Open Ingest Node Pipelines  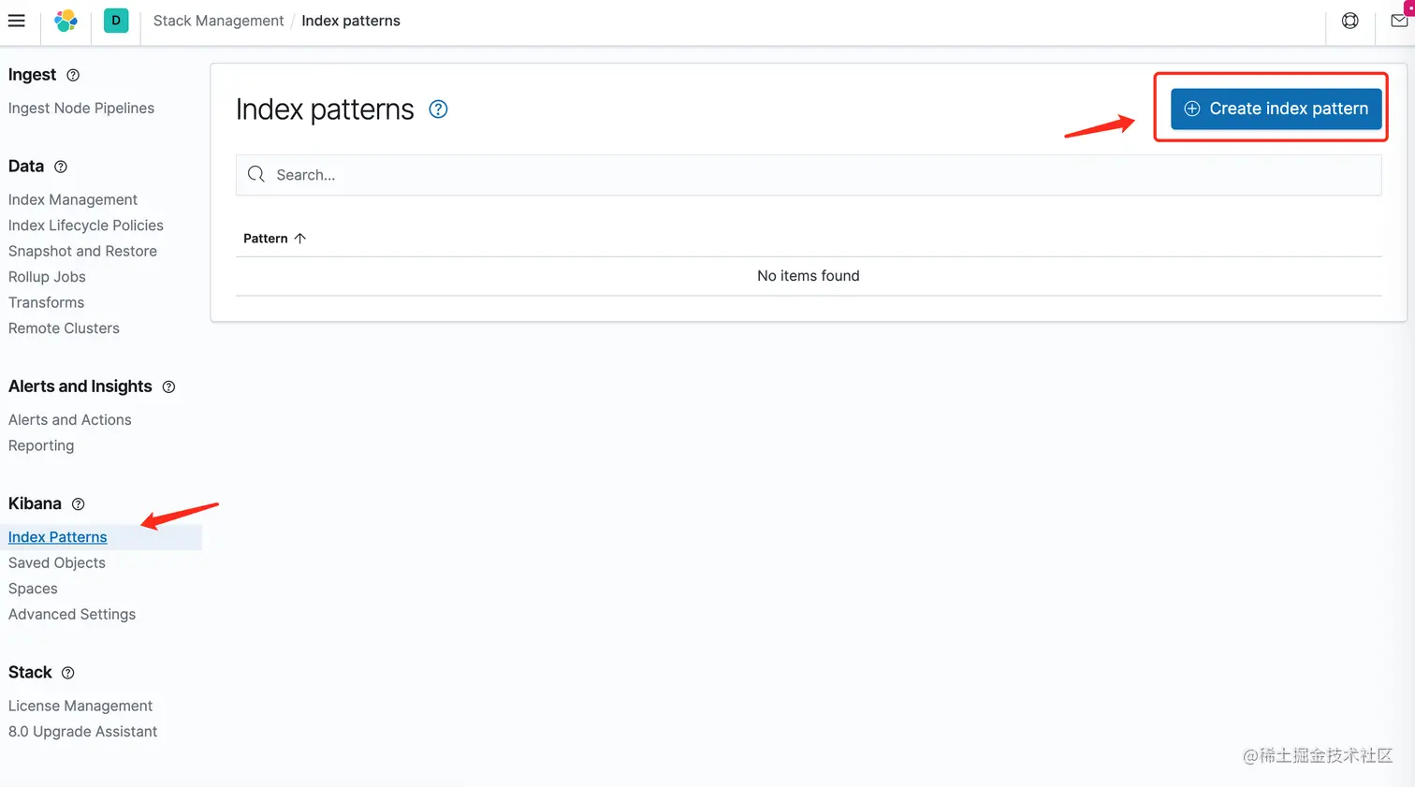[81, 109]
